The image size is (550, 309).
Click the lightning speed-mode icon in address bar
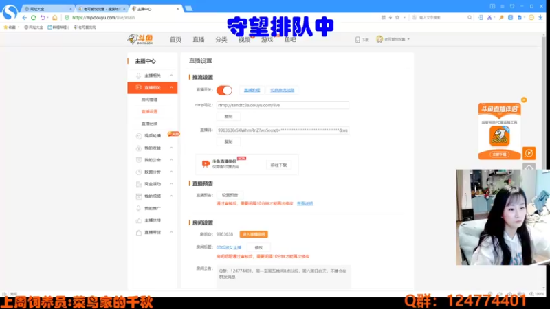click(x=390, y=18)
